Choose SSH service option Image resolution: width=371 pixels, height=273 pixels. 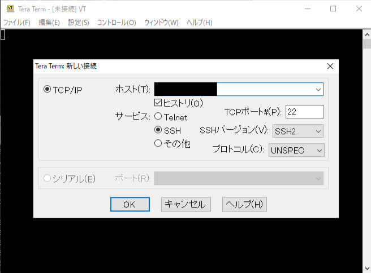pyautogui.click(x=158, y=130)
